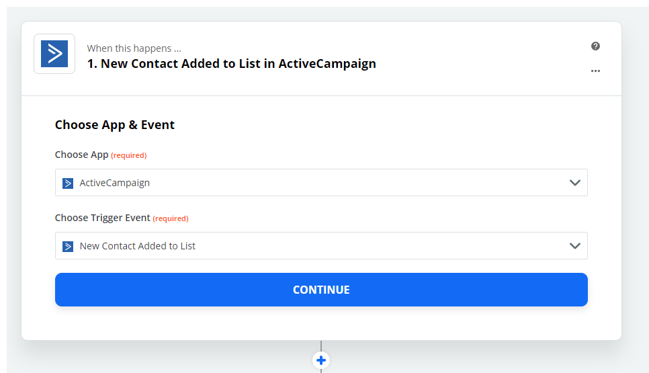Click the icon beside New Contact Added to List
The height and width of the screenshot is (373, 649).
(68, 247)
